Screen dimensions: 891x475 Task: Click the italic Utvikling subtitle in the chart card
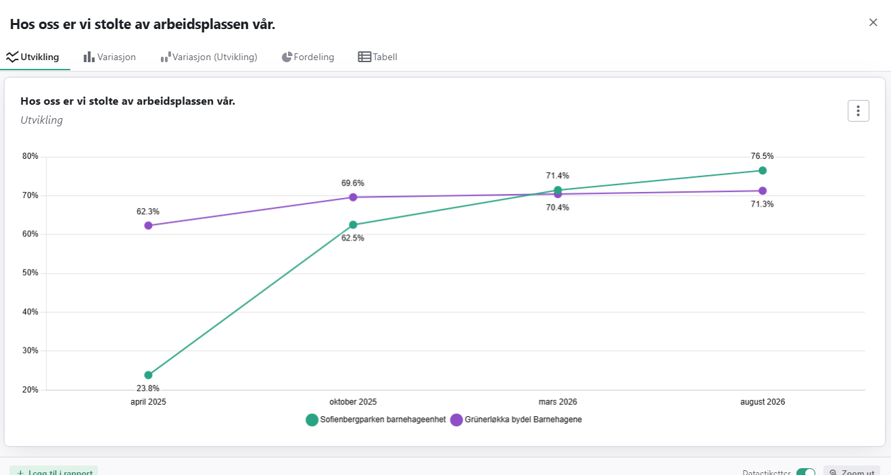click(42, 120)
